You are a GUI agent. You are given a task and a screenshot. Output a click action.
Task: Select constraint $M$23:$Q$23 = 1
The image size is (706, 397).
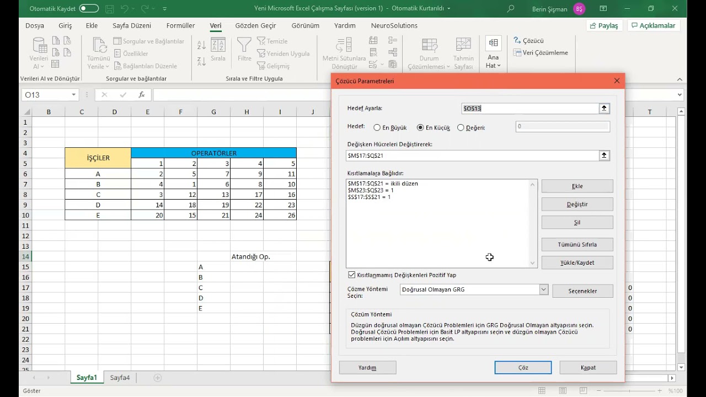pyautogui.click(x=371, y=190)
